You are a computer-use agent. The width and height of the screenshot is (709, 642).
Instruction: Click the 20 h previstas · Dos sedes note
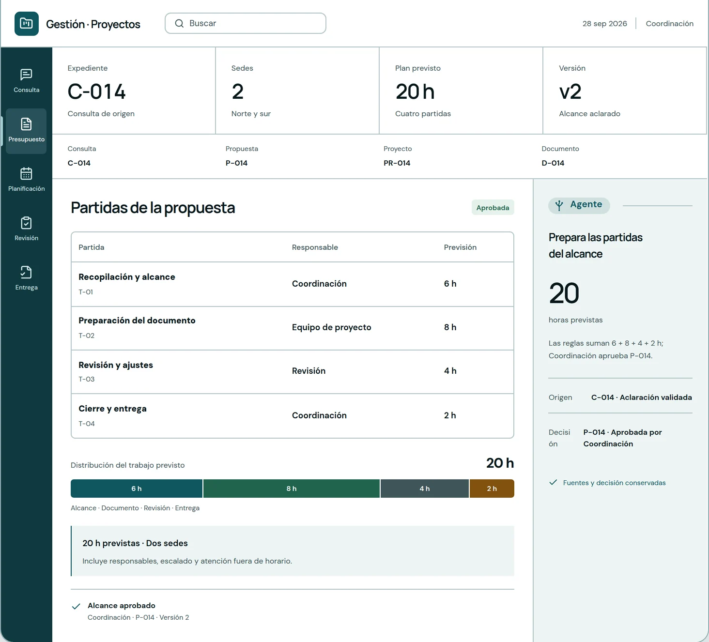click(293, 551)
